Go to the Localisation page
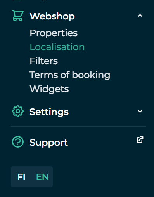 [x=57, y=47]
